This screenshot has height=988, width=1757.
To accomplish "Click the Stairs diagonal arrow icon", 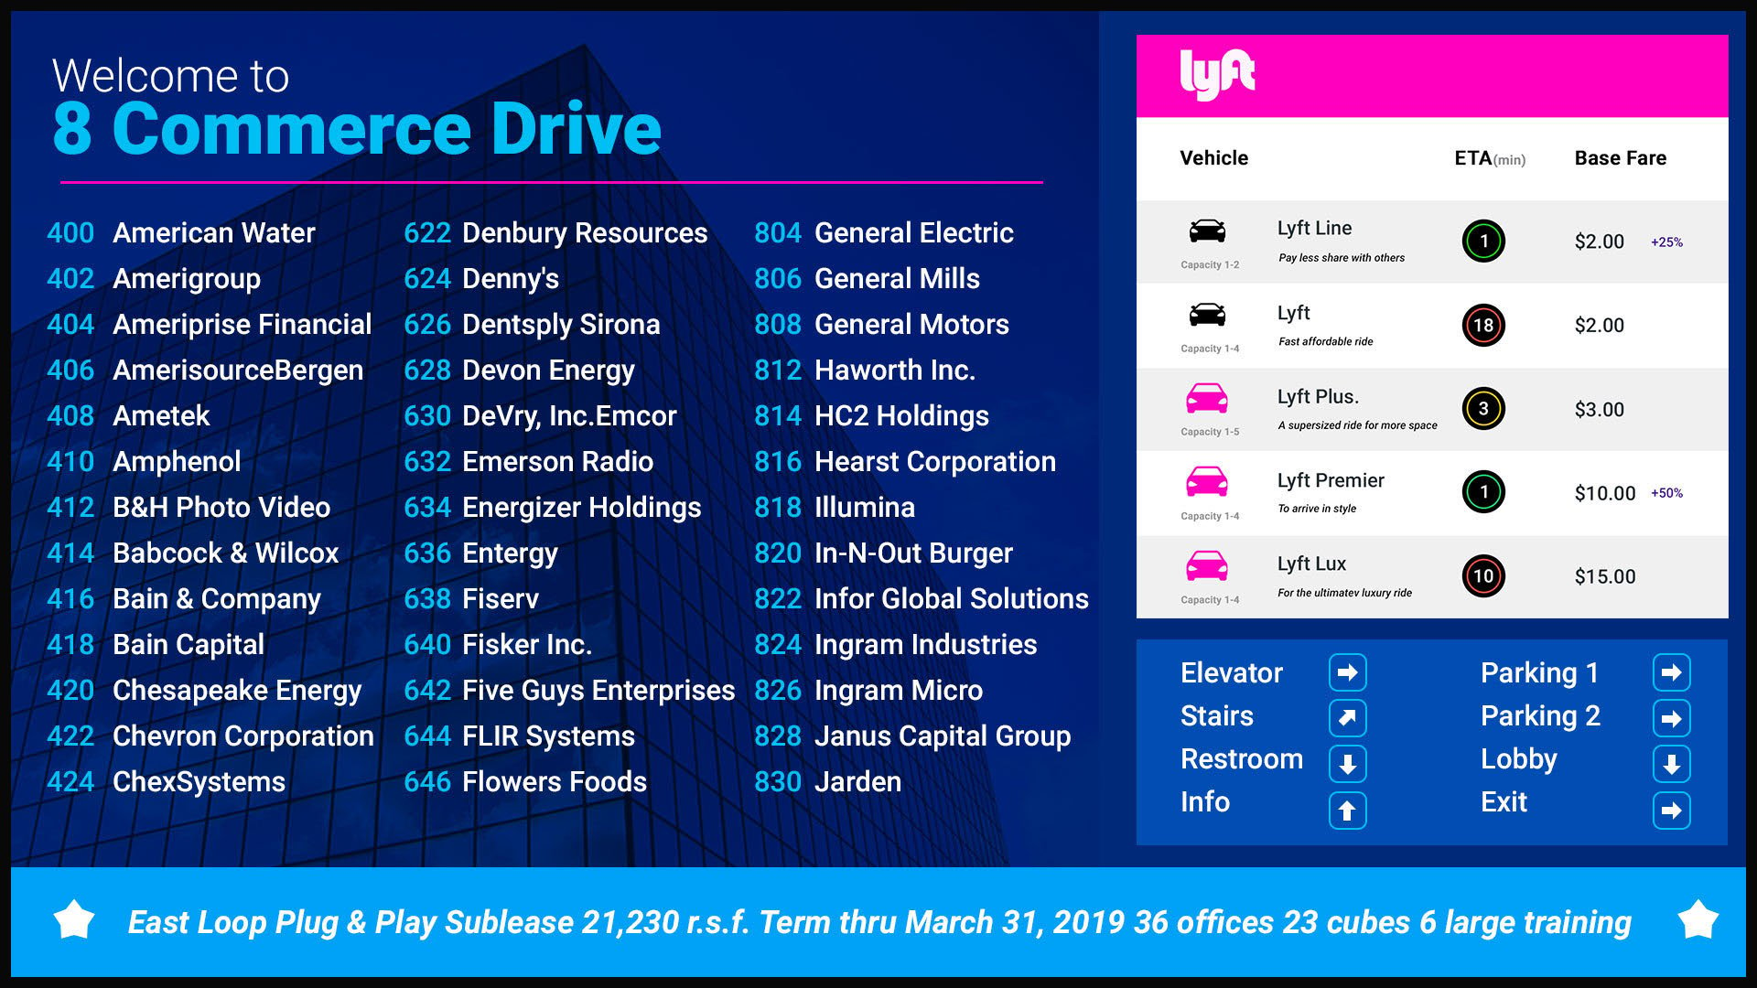I will pyautogui.click(x=1348, y=716).
